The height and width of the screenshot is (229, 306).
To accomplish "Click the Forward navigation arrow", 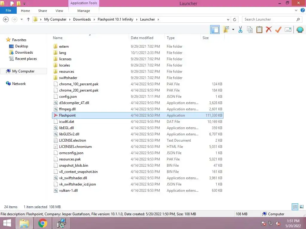I will pos(14,19).
